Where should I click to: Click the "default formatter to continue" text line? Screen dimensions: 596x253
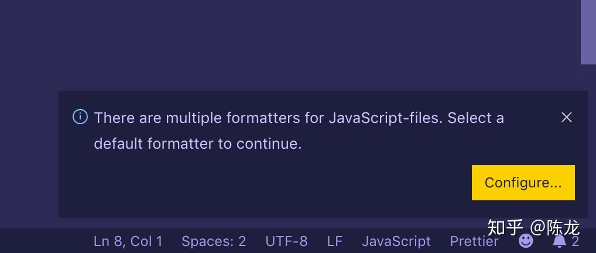click(198, 143)
